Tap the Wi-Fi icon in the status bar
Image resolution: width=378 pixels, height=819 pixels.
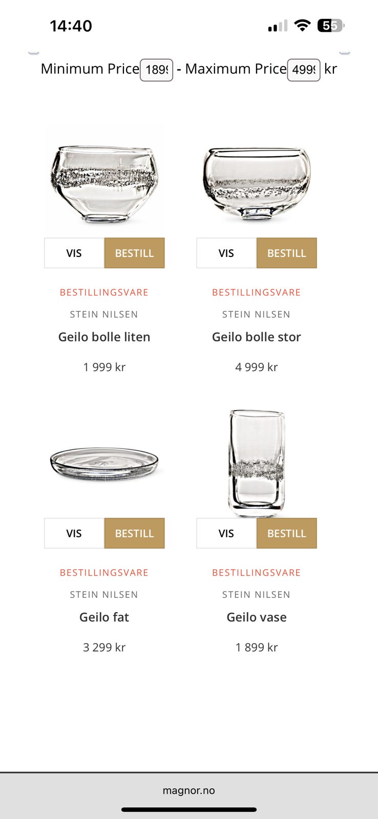coord(302,25)
